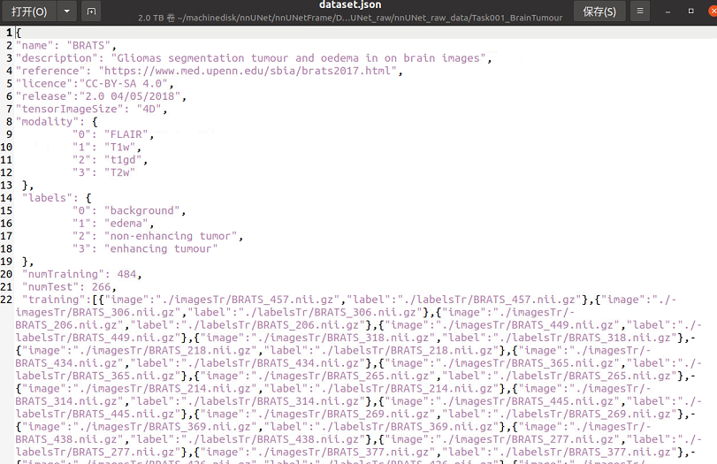
Task: Click the Save (保存) button
Action: click(x=599, y=11)
